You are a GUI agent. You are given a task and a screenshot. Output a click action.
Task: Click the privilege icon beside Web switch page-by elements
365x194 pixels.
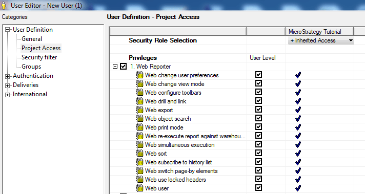click(x=139, y=171)
